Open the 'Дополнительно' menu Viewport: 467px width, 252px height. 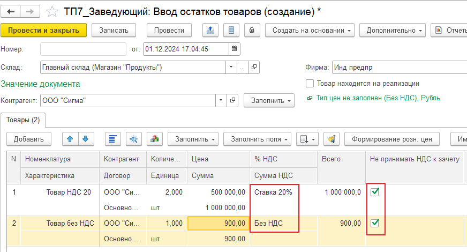[x=391, y=31]
